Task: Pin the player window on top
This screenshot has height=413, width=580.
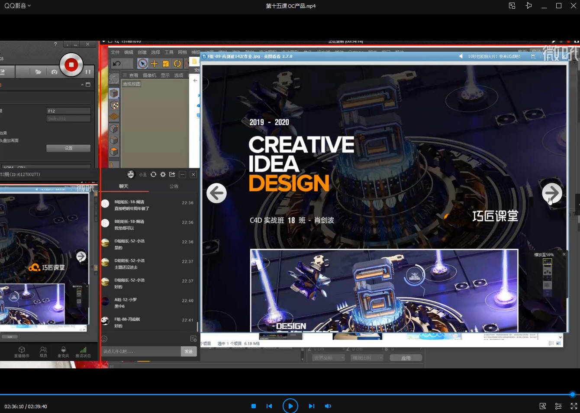Action: tap(528, 6)
